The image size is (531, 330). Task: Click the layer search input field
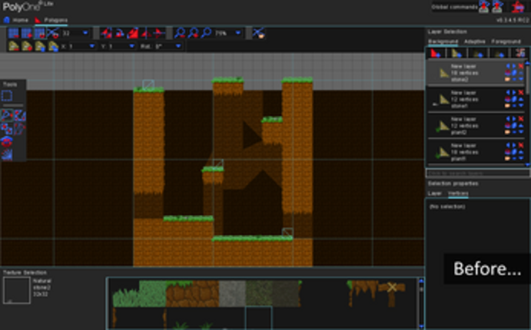pyautogui.click(x=476, y=173)
